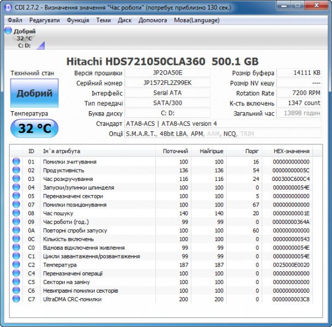Select the Продуктивність attribute row
Screen dimensions: 332x327
(x=161, y=170)
